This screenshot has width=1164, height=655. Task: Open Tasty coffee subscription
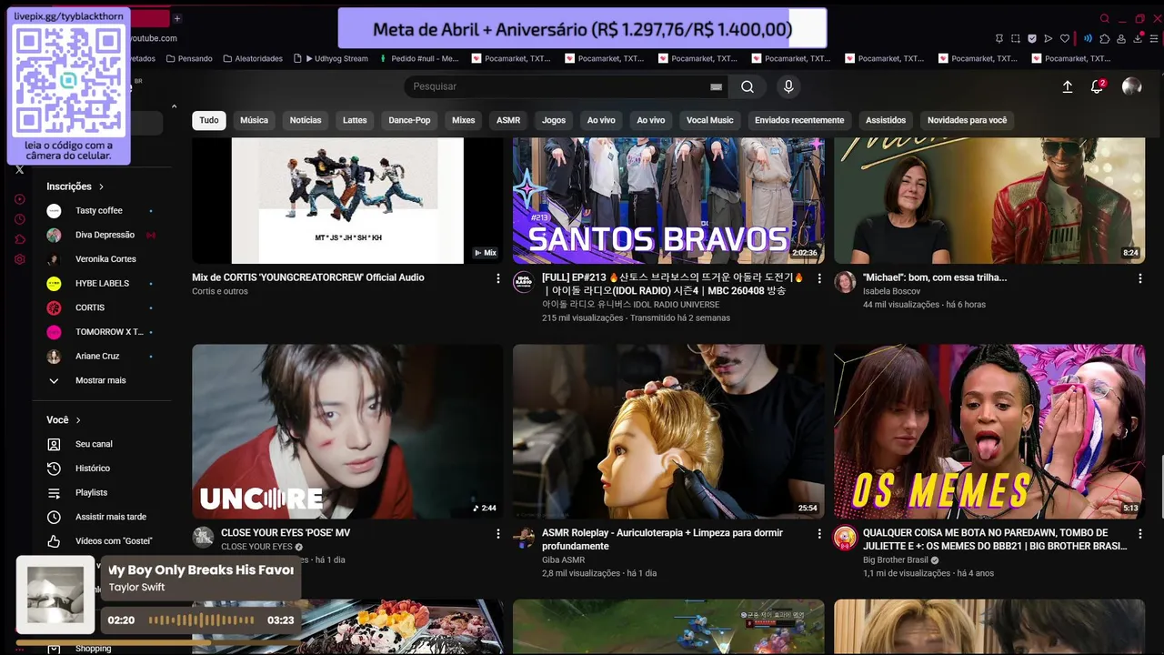(x=101, y=210)
